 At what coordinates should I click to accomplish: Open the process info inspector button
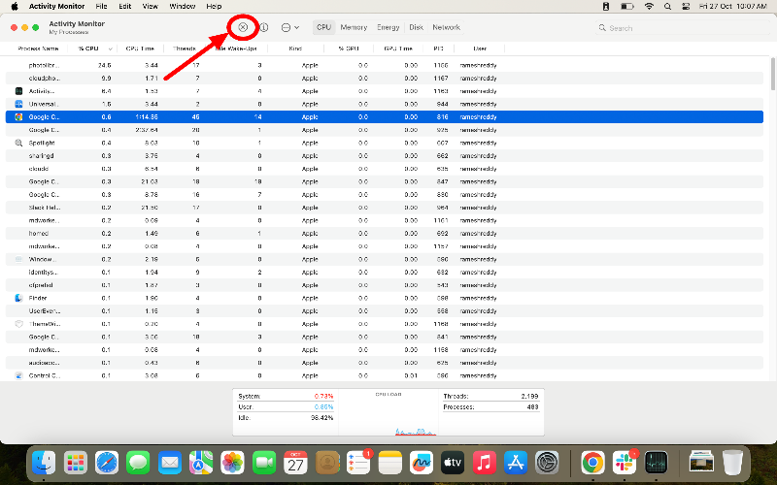pos(264,28)
